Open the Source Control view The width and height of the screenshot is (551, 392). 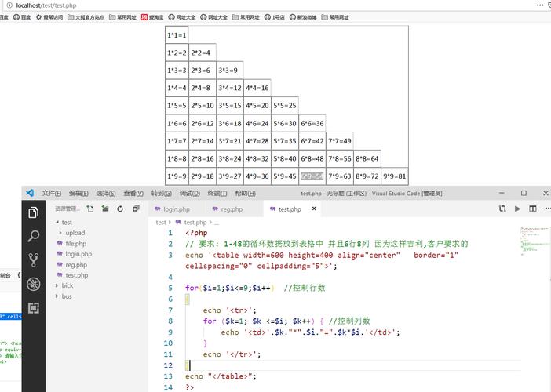[34, 260]
